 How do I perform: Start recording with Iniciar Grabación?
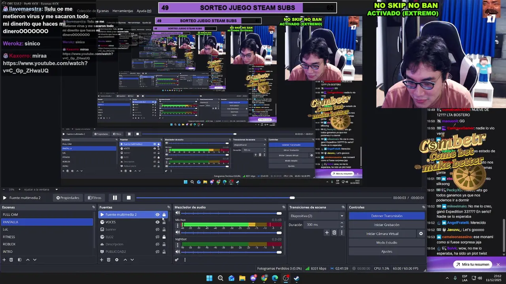[387, 225]
